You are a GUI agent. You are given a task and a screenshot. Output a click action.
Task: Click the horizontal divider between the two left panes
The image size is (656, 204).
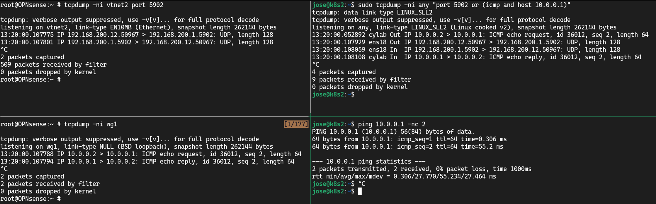click(x=155, y=117)
